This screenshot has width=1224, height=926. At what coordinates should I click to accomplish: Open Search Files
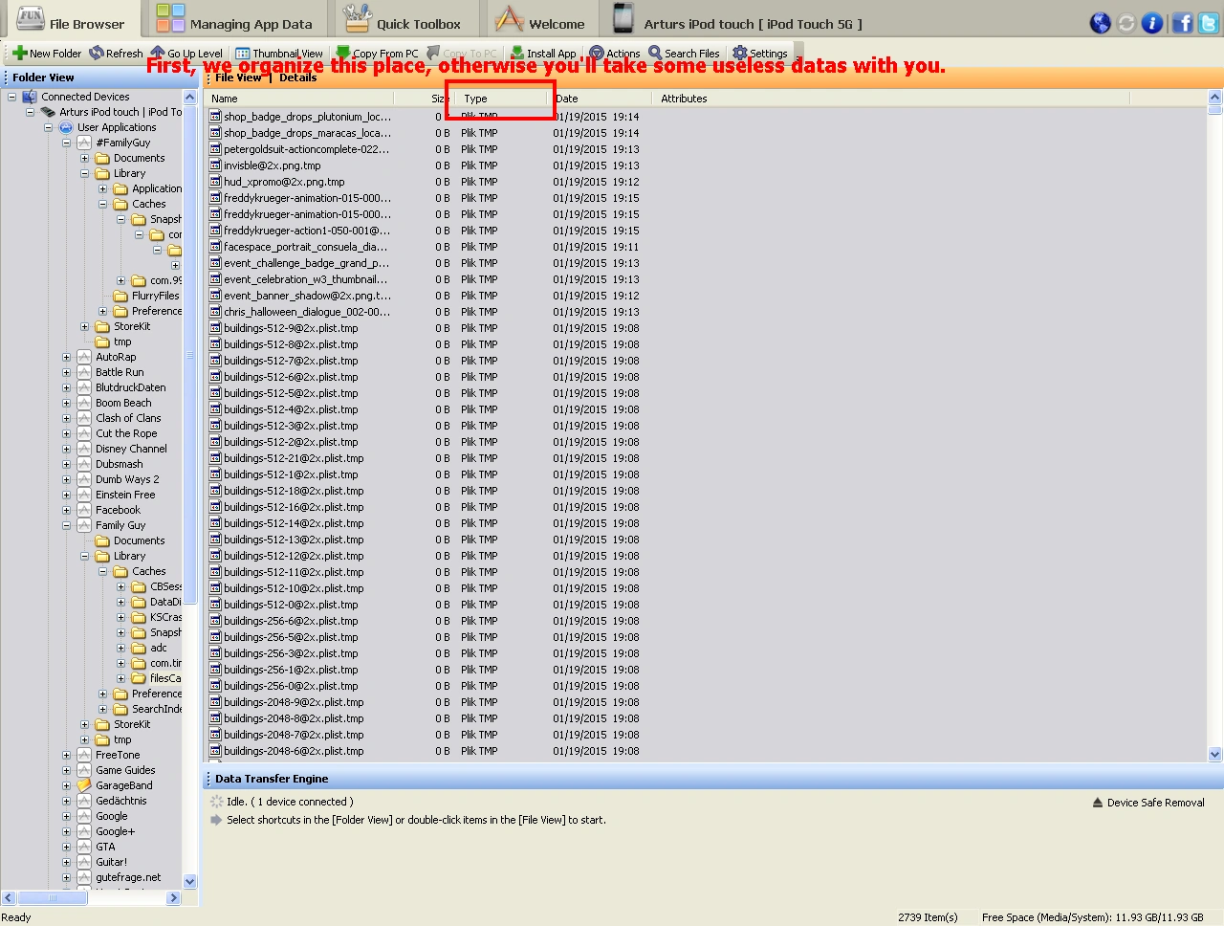coord(684,54)
